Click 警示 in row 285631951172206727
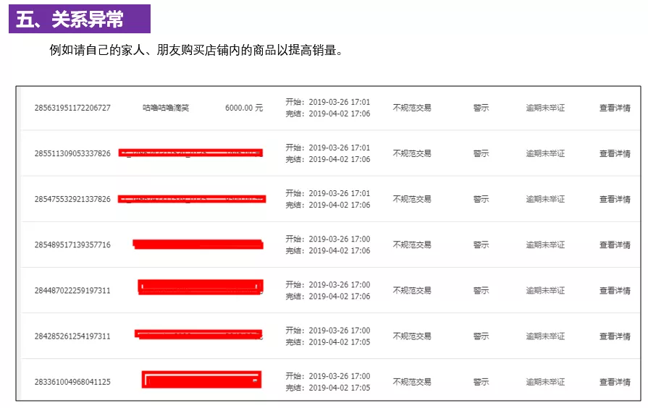The height and width of the screenshot is (408, 648). (x=481, y=108)
